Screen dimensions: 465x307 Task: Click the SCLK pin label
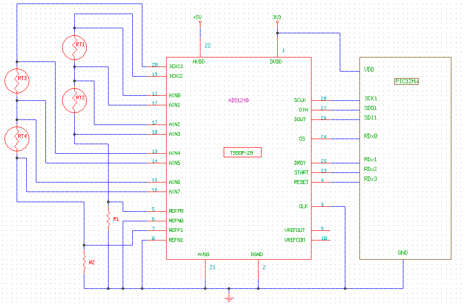click(300, 100)
